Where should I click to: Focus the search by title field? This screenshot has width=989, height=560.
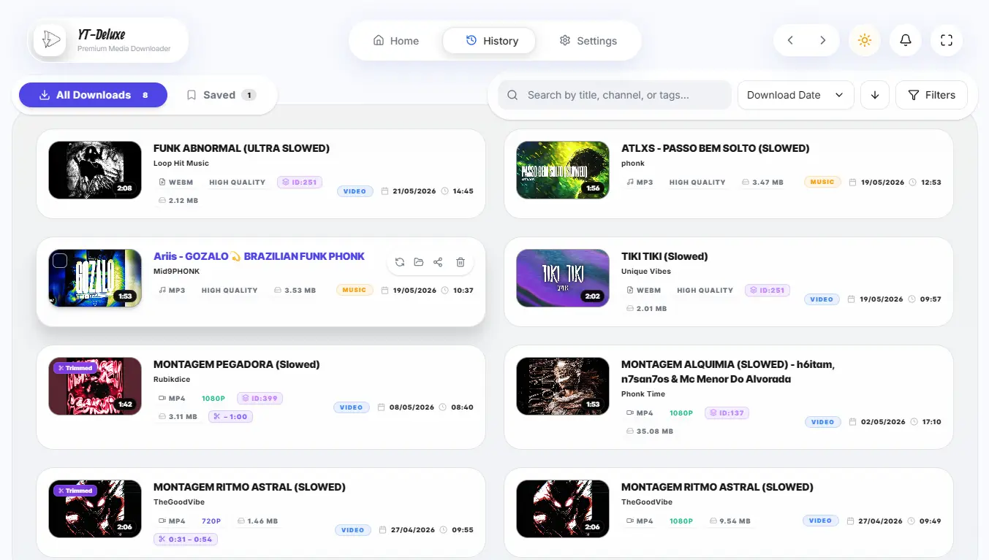coord(615,95)
